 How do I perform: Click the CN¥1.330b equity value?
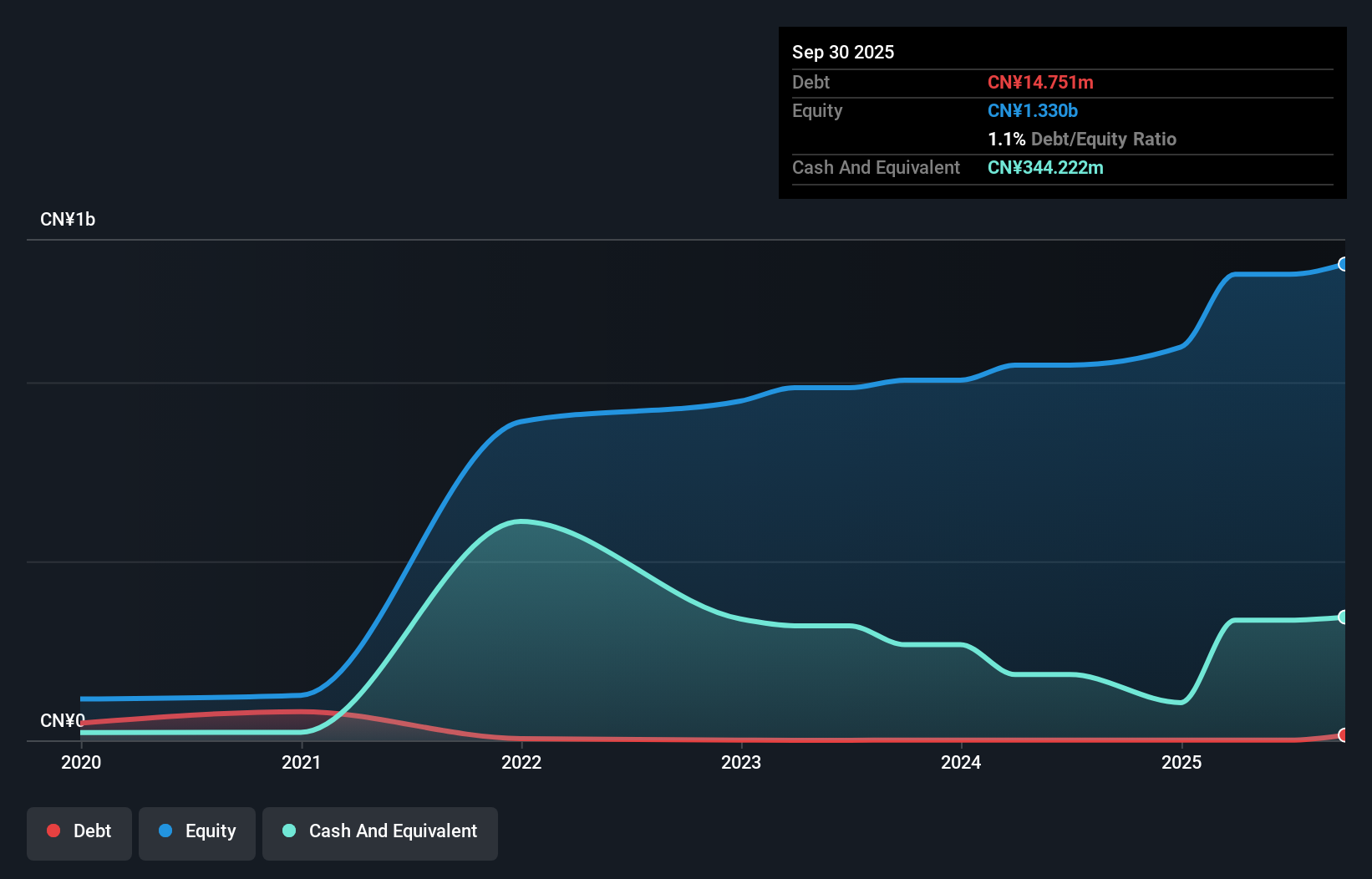click(x=1033, y=110)
